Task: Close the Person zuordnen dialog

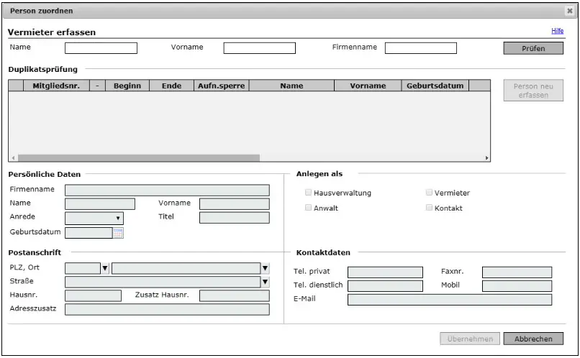Action: coord(570,12)
